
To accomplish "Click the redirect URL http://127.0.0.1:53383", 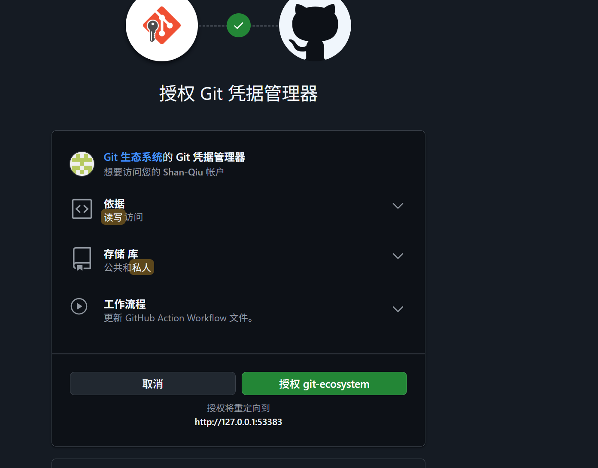I will coord(239,422).
